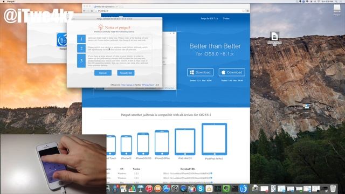Screen dimensions: 345x194
Task: Select the iPad Mini2/3 device icon
Action: tap(185, 142)
